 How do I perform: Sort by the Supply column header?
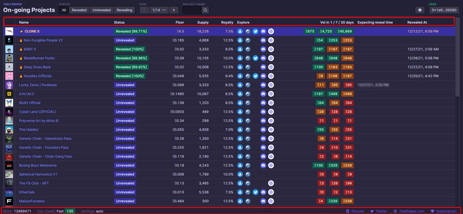click(x=203, y=22)
